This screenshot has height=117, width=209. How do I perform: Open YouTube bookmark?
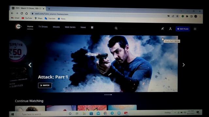click(x=27, y=18)
